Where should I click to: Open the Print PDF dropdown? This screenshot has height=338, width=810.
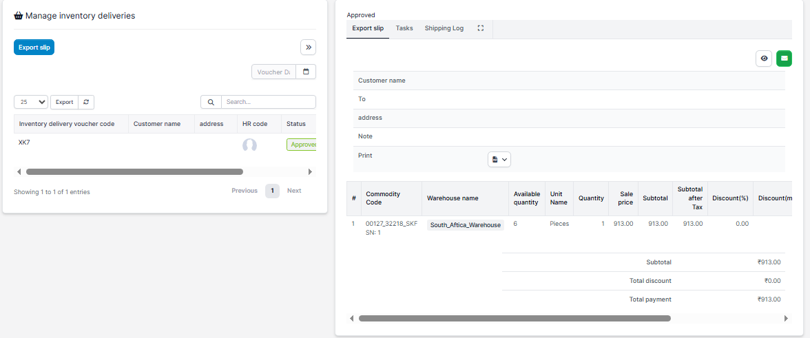click(499, 159)
